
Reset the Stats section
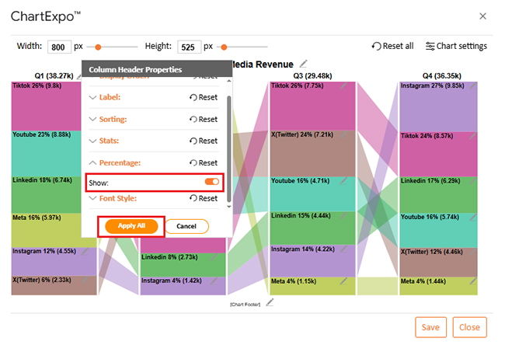coord(204,141)
